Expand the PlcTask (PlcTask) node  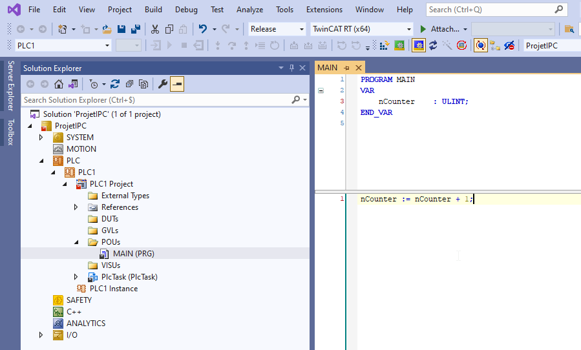click(76, 277)
